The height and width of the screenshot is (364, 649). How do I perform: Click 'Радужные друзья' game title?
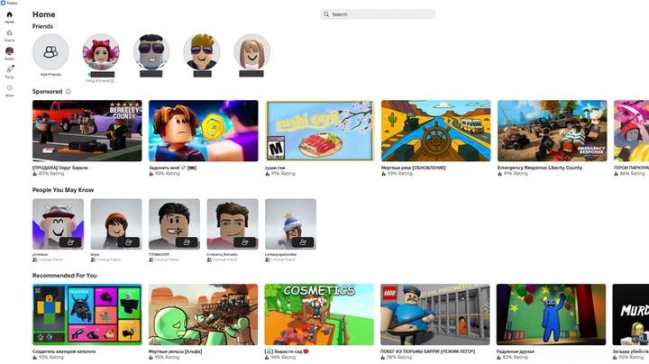(516, 351)
